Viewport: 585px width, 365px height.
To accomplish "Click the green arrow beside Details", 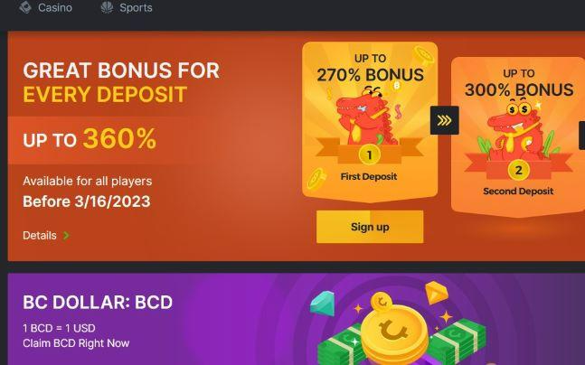I will [66, 235].
